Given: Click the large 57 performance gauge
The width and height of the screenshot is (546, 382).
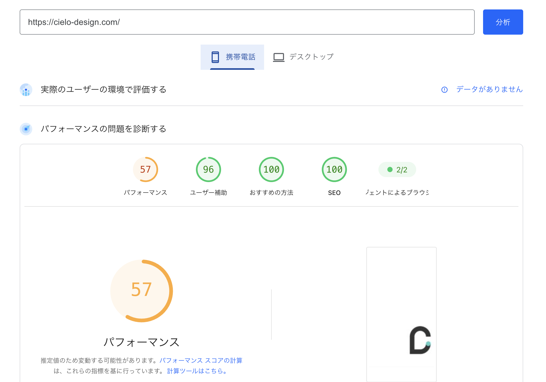Looking at the screenshot, I should [141, 291].
